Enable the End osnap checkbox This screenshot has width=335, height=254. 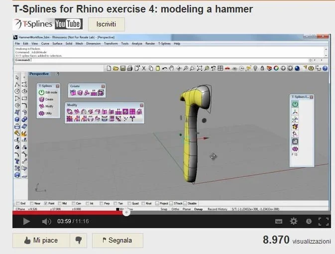click(x=17, y=203)
